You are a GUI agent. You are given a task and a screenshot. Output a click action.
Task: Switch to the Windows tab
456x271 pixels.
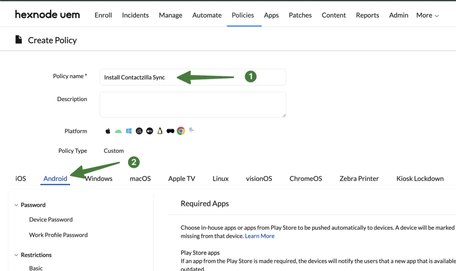(99, 179)
